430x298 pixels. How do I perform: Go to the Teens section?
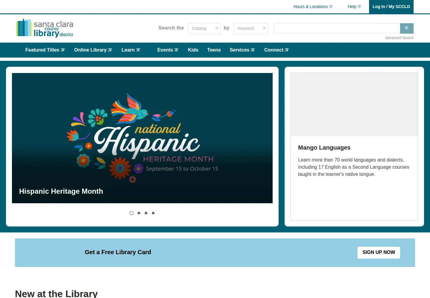tap(214, 50)
